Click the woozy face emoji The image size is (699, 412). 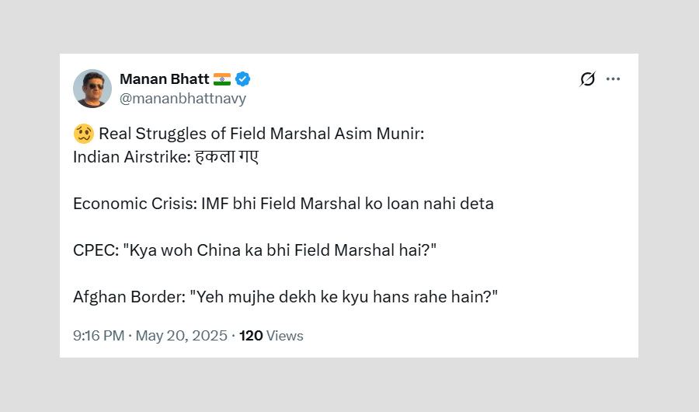pyautogui.click(x=83, y=134)
